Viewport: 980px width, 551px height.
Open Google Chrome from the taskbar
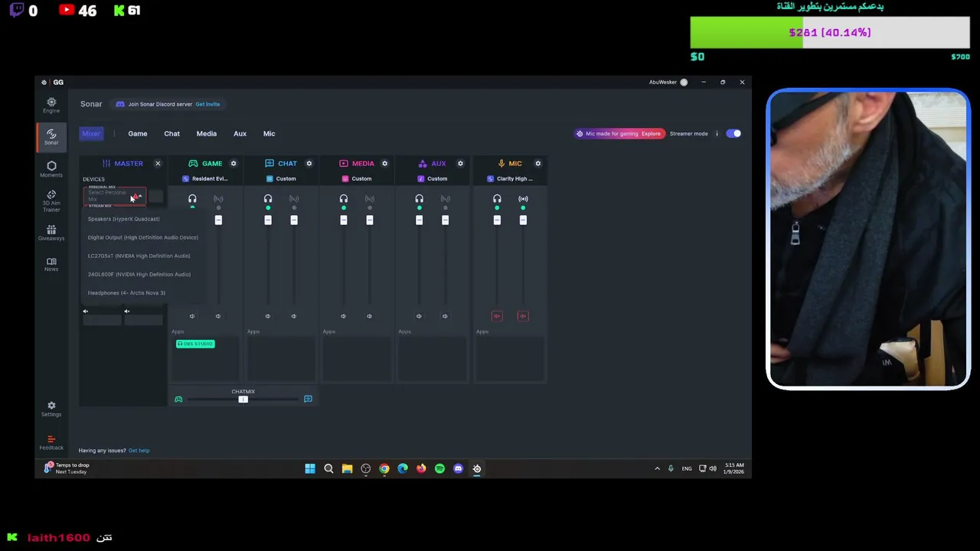pyautogui.click(x=384, y=468)
